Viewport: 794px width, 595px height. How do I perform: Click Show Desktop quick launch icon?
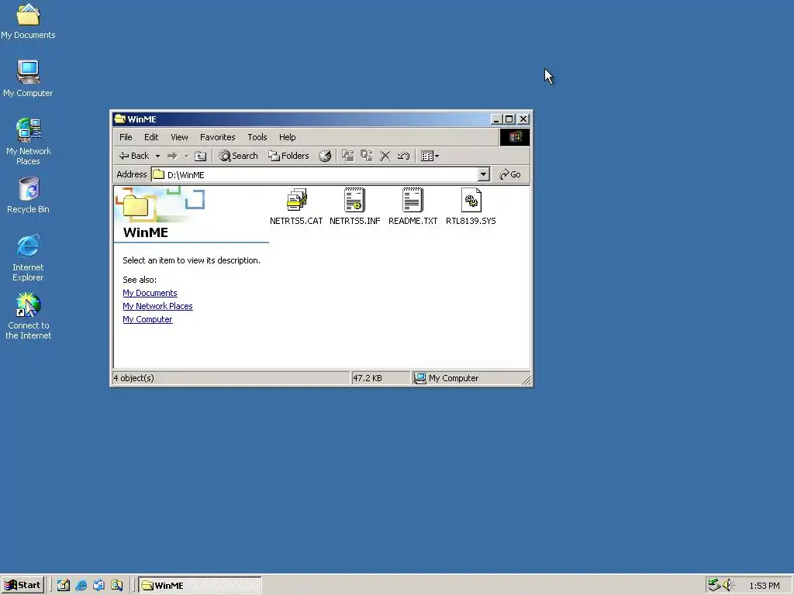pos(64,586)
